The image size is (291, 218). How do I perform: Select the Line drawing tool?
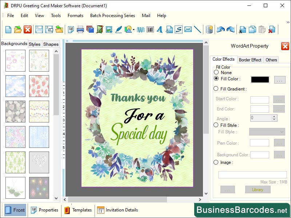[197, 29]
